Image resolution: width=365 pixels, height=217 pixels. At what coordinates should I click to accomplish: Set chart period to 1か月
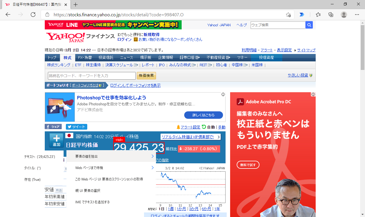181,209
